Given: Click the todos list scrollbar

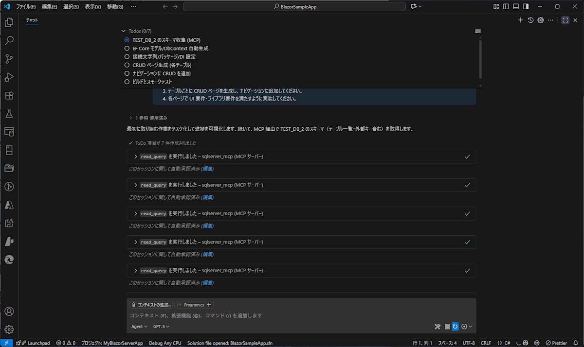Looking at the screenshot, I should point(480,59).
